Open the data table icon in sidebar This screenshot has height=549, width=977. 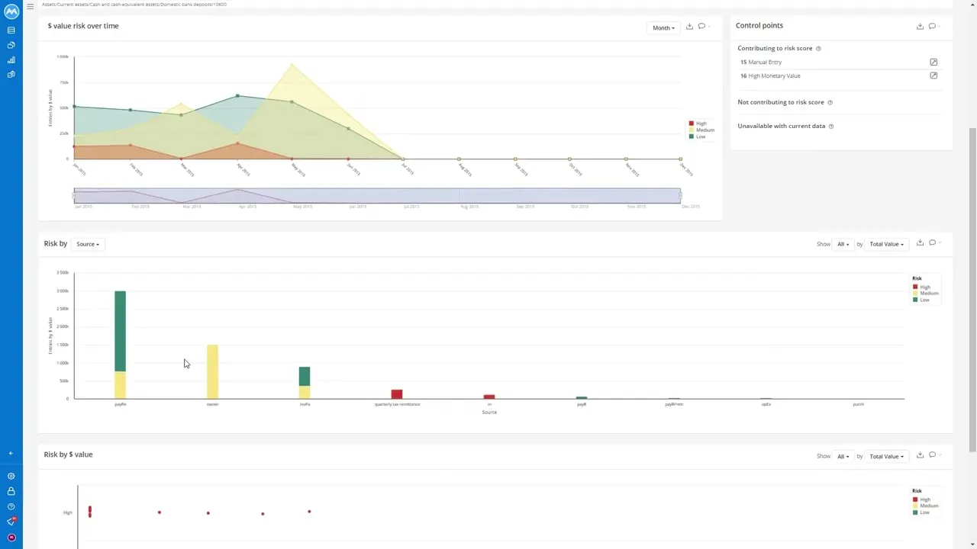point(11,30)
